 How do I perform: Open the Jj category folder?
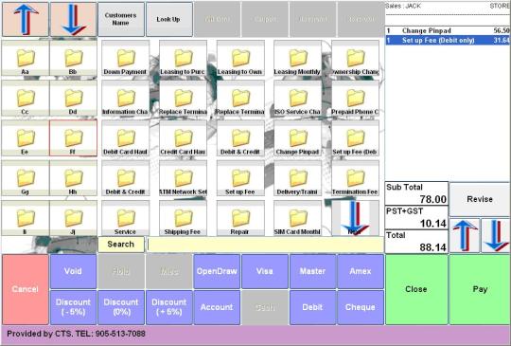[x=73, y=218]
